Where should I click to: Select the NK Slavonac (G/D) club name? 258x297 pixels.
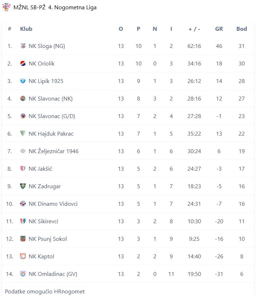[x=52, y=116]
